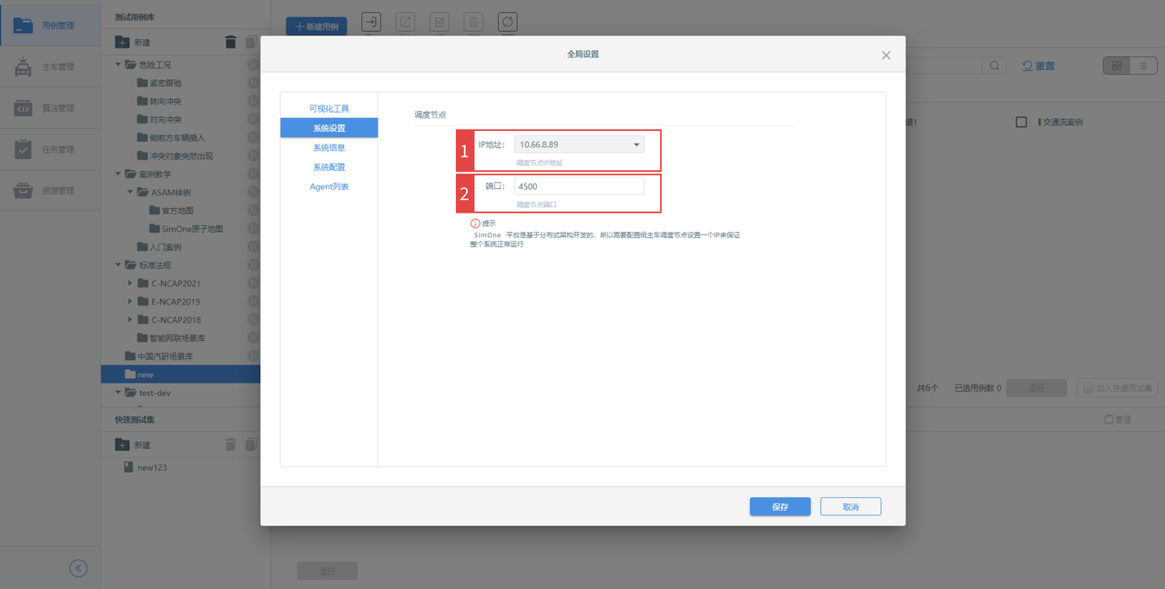Tick the 交通流案例 checkbox
The height and width of the screenshot is (589, 1165).
(1021, 122)
